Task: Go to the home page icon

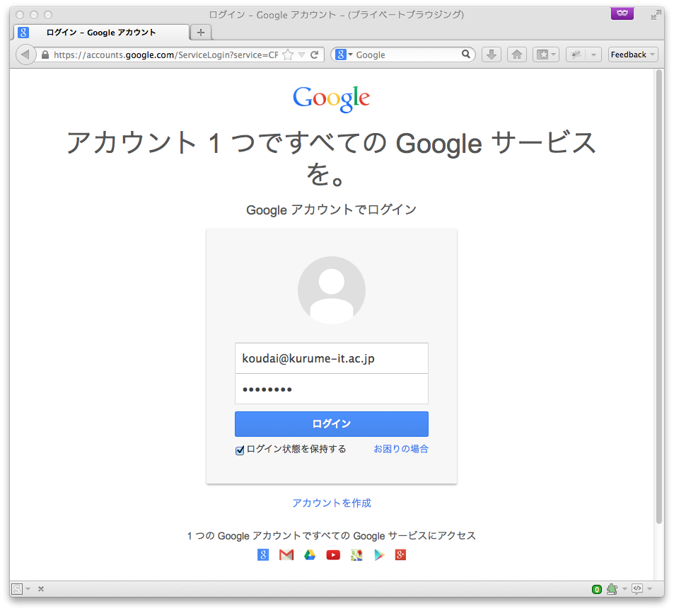Action: tap(517, 55)
